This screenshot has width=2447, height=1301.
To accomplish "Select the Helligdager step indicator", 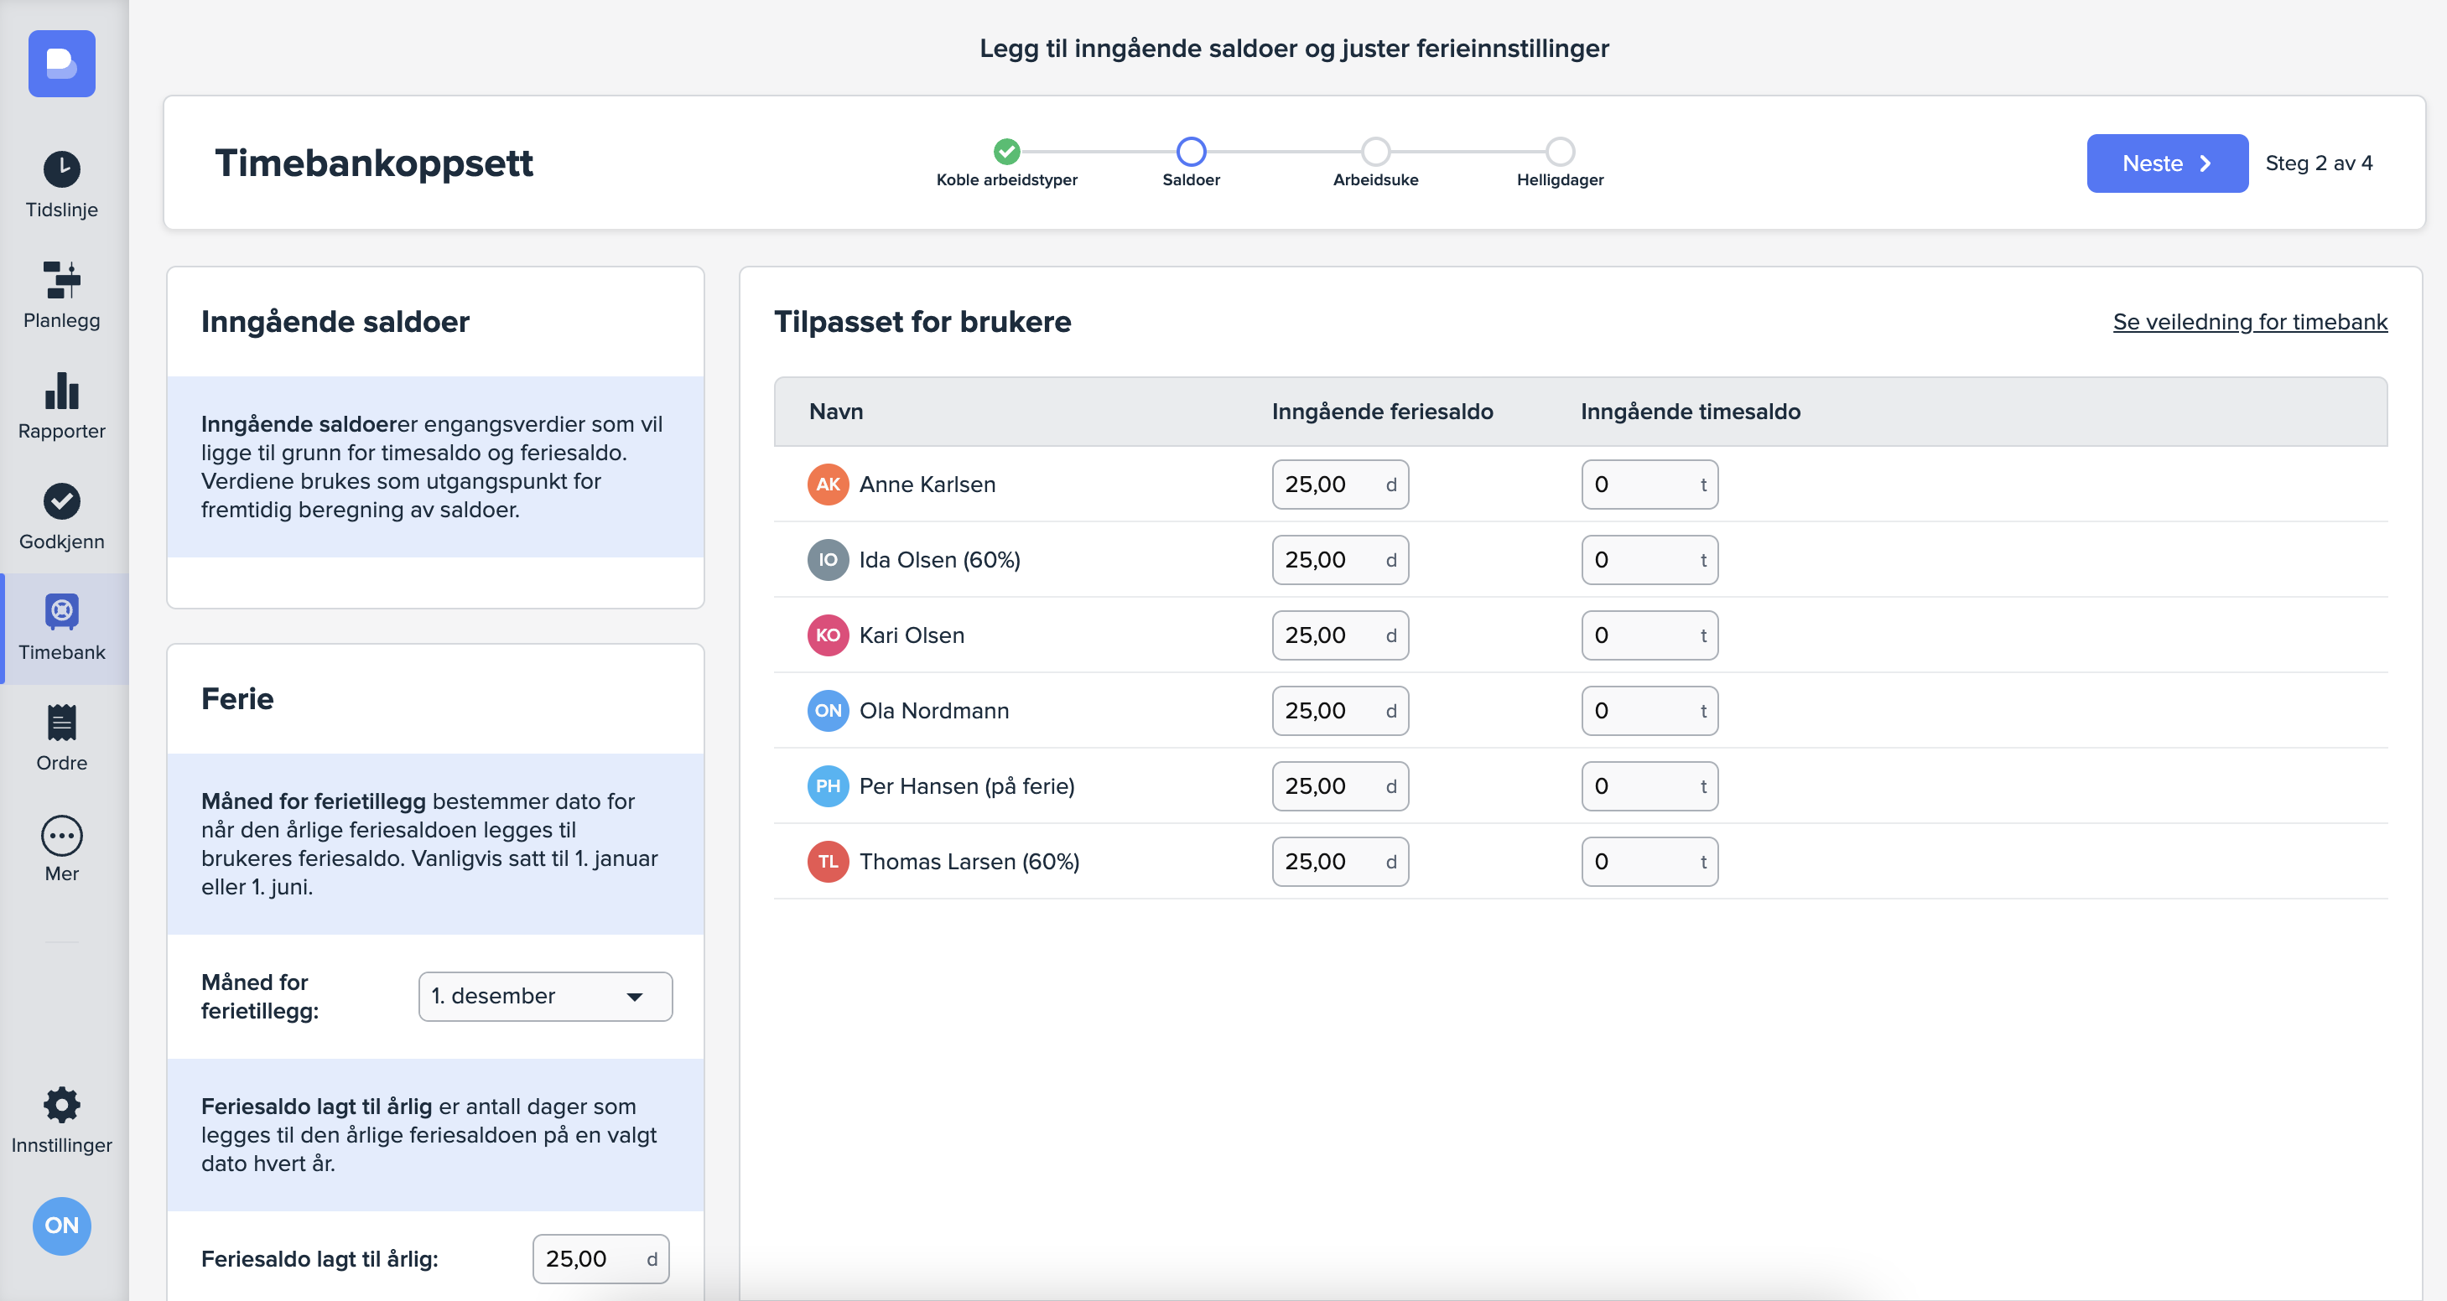I will [1559, 152].
